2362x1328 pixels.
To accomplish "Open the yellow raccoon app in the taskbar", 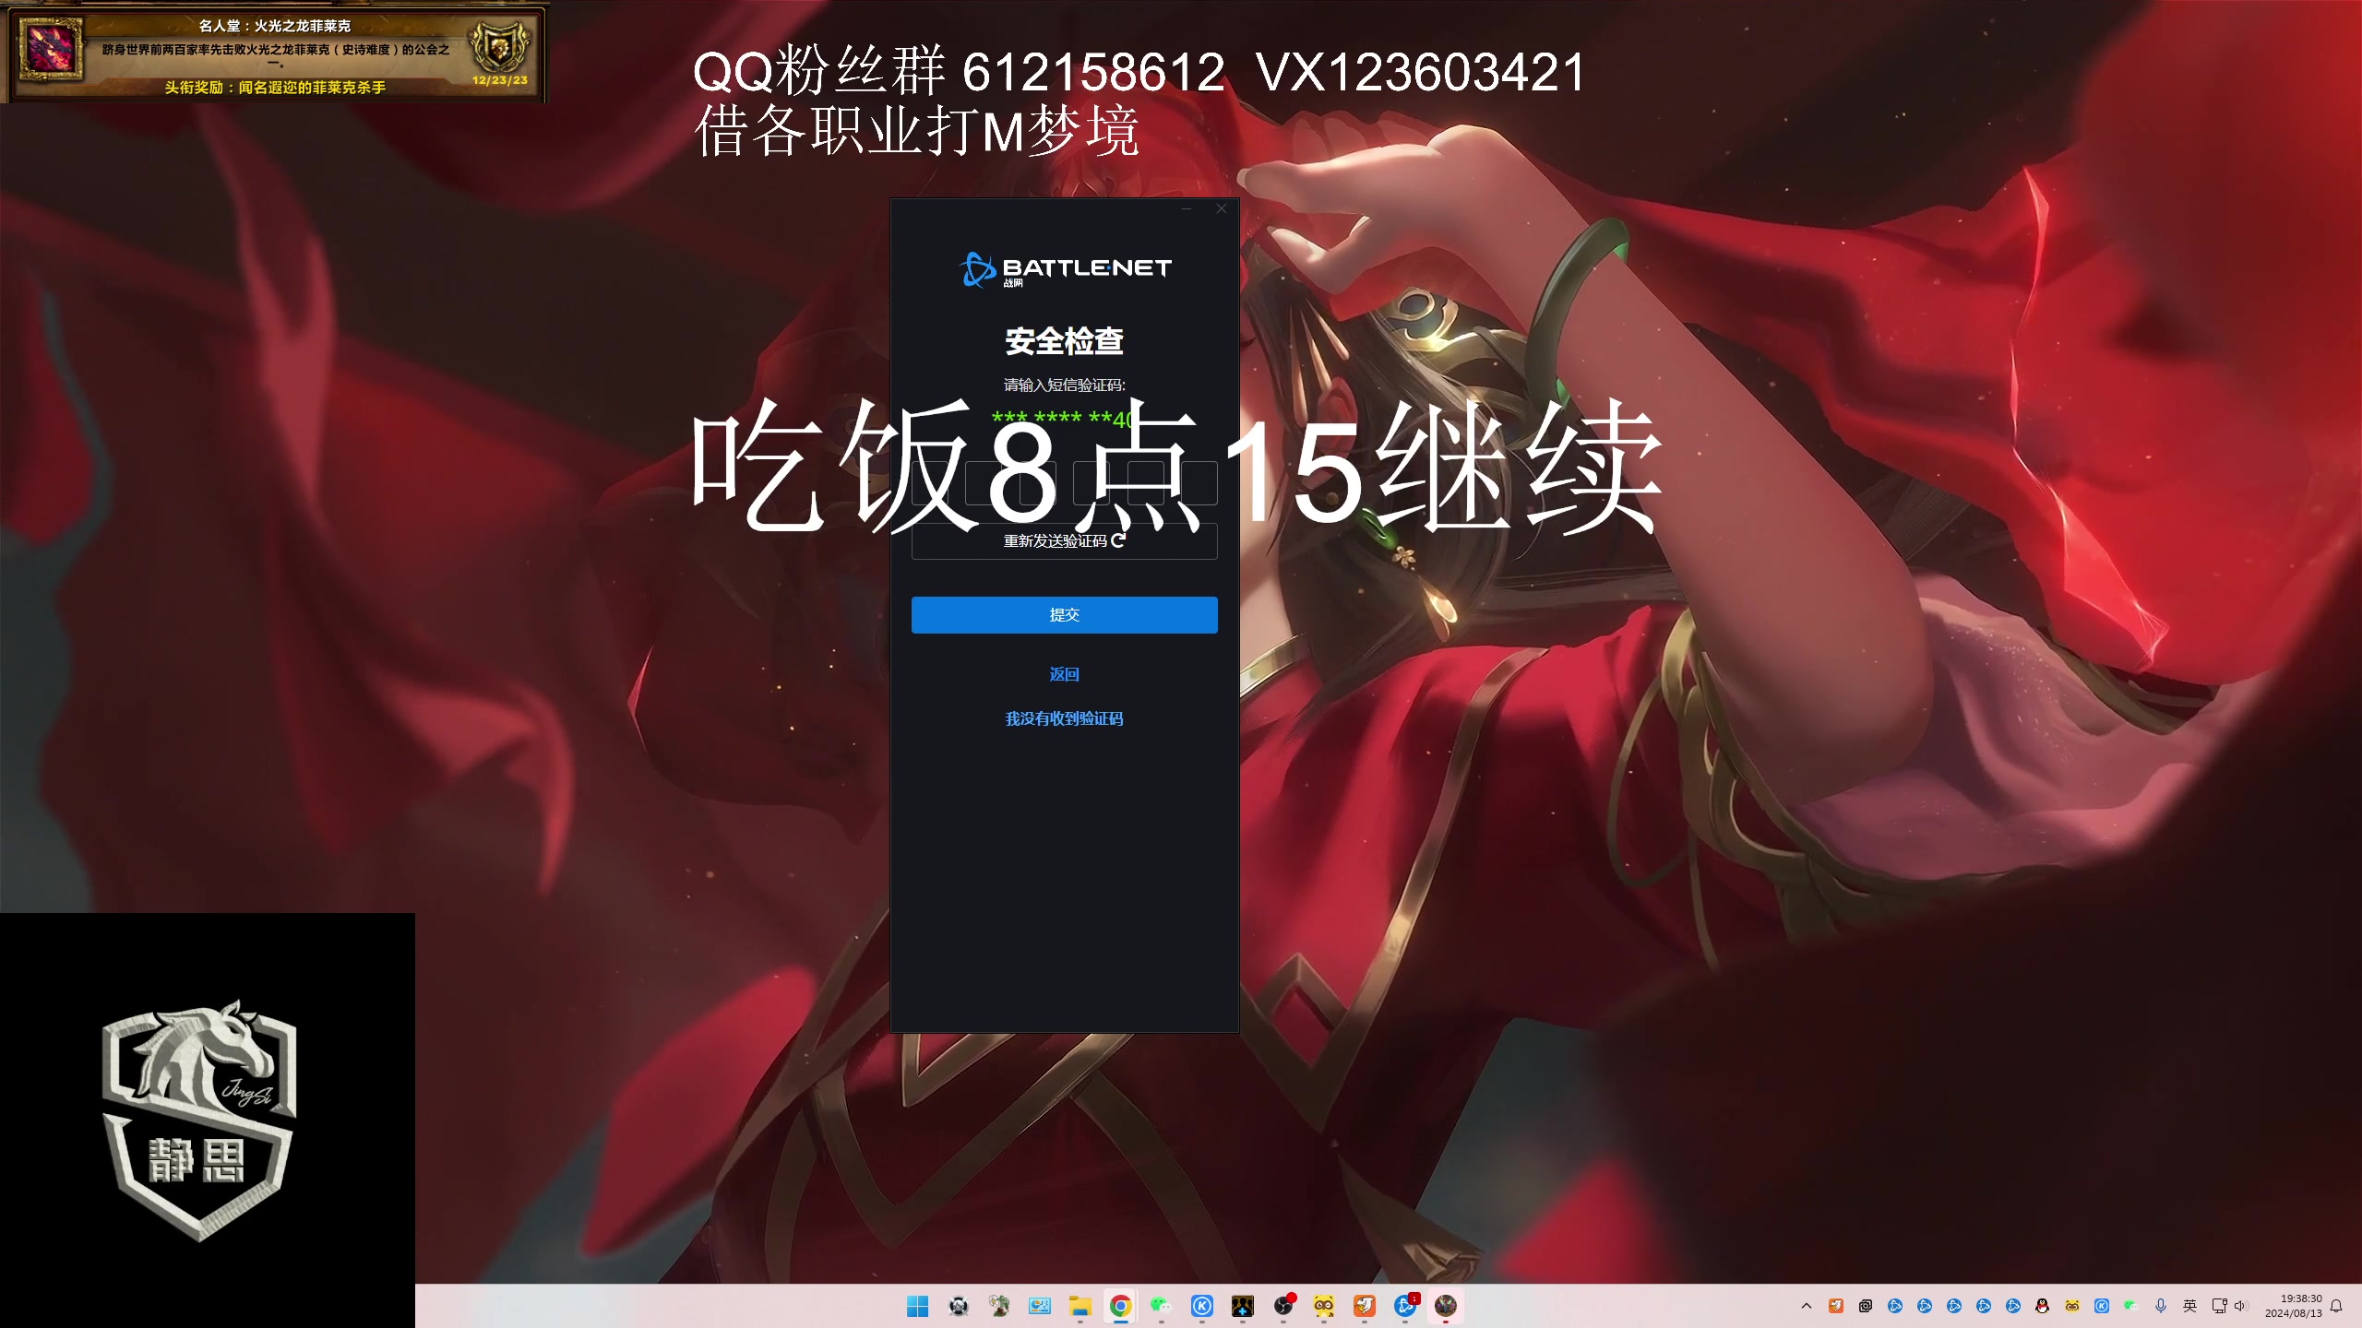I will pyautogui.click(x=1324, y=1306).
